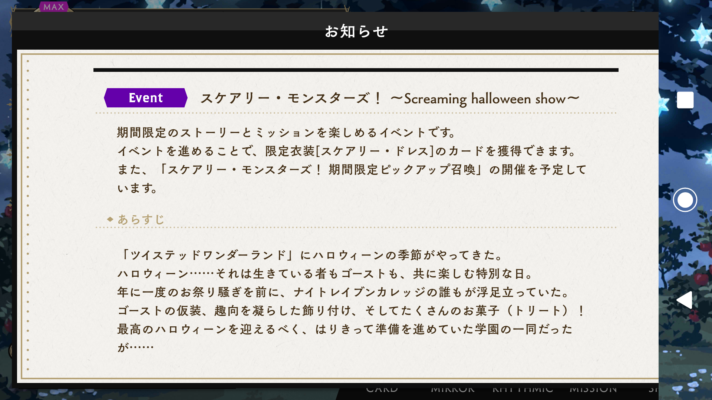Image resolution: width=712 pixels, height=400 pixels.
Task: Open the CARD tab in bottom bar
Action: click(x=382, y=389)
